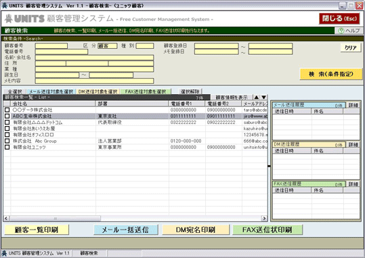365x258 pixels.
Task: Select the 代表取締役 cell
Action: (132, 123)
